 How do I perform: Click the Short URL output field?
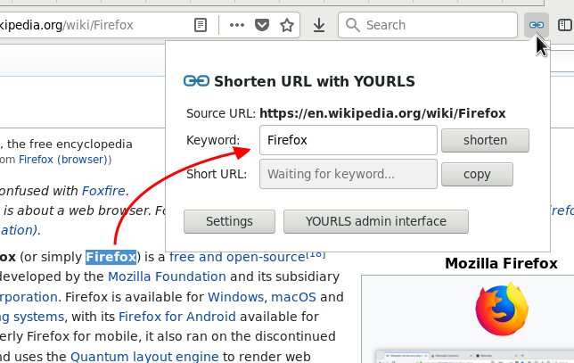(x=348, y=174)
